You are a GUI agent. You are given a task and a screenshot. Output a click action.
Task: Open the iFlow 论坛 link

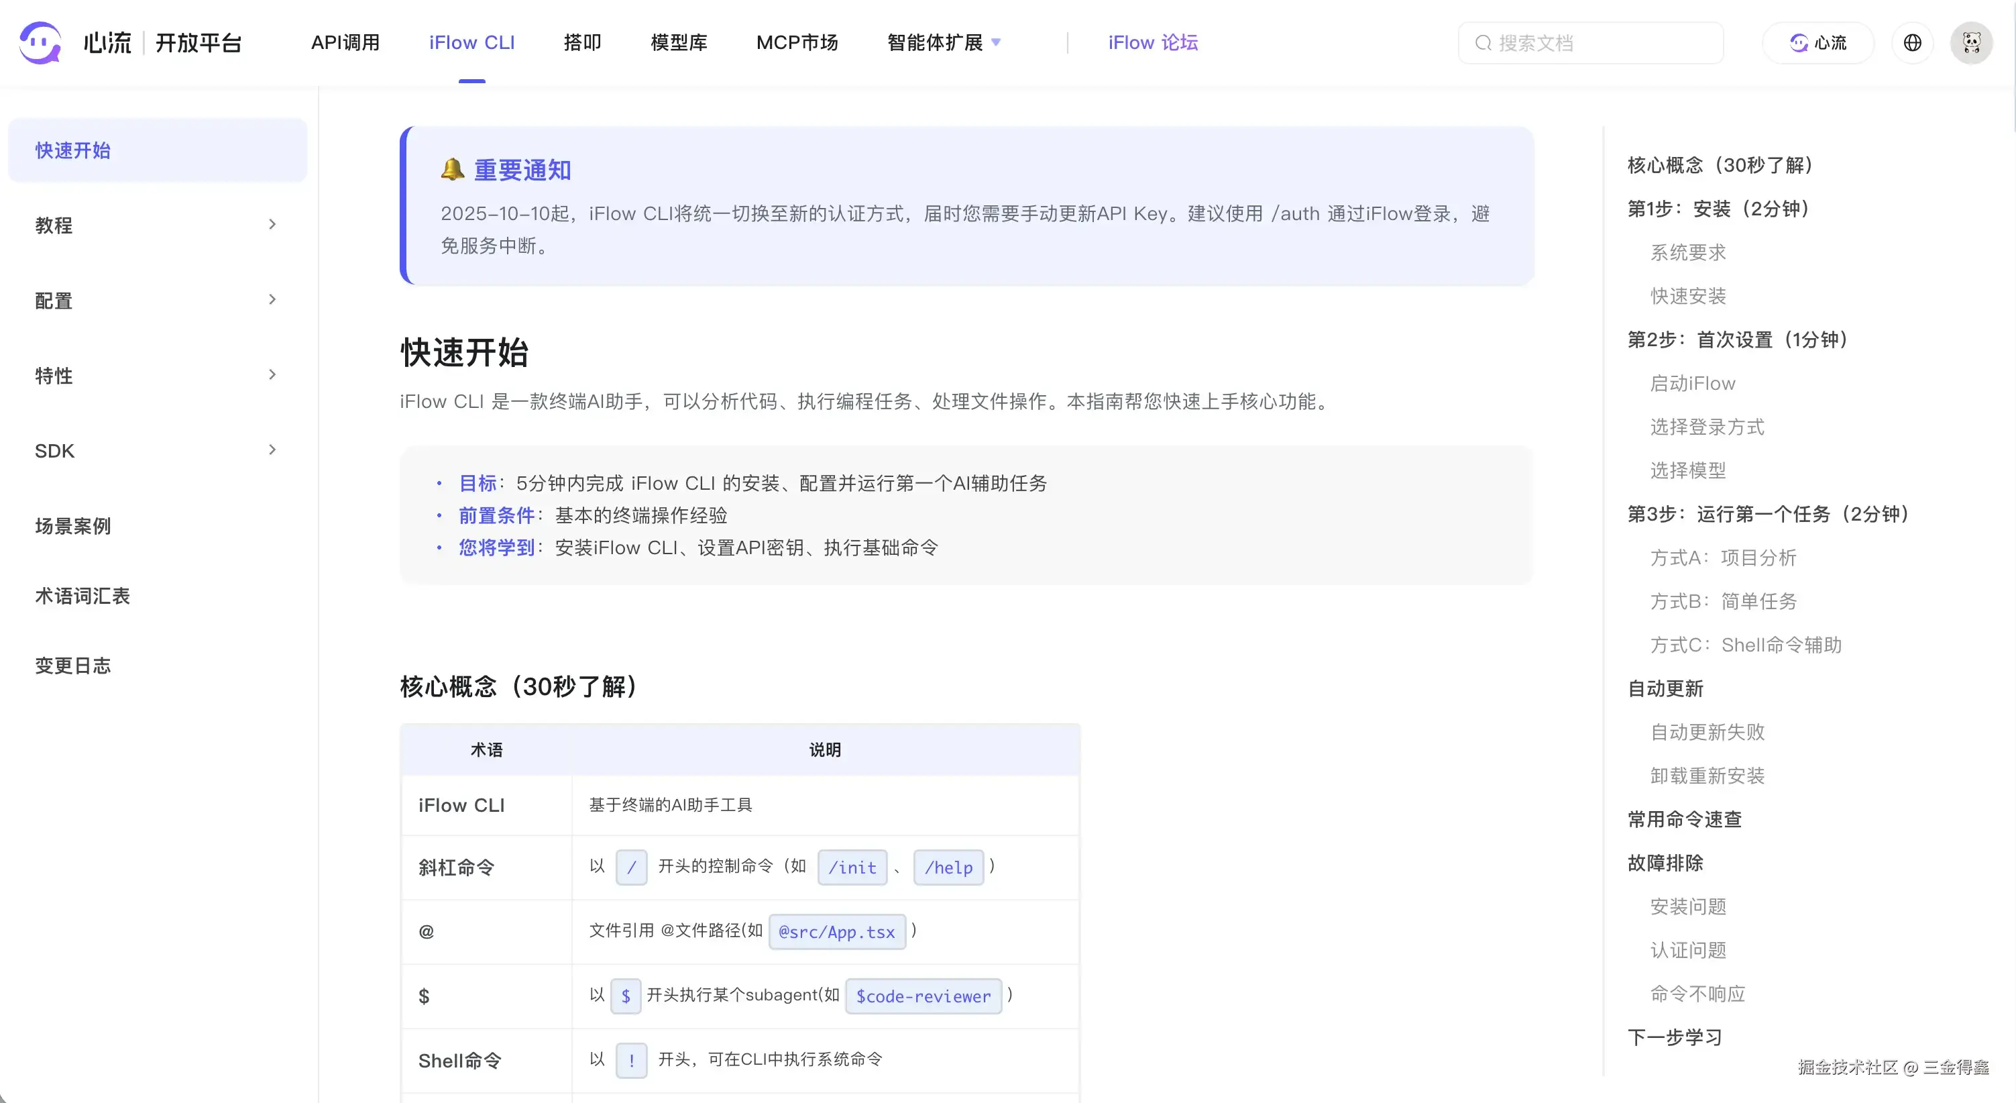(x=1152, y=42)
